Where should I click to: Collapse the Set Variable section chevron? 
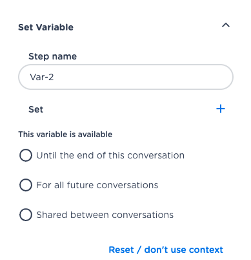(226, 25)
